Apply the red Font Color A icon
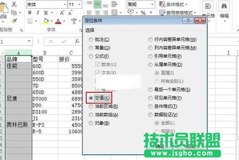Viewport: 239px width, 160px height. pyautogui.click(x=58, y=21)
